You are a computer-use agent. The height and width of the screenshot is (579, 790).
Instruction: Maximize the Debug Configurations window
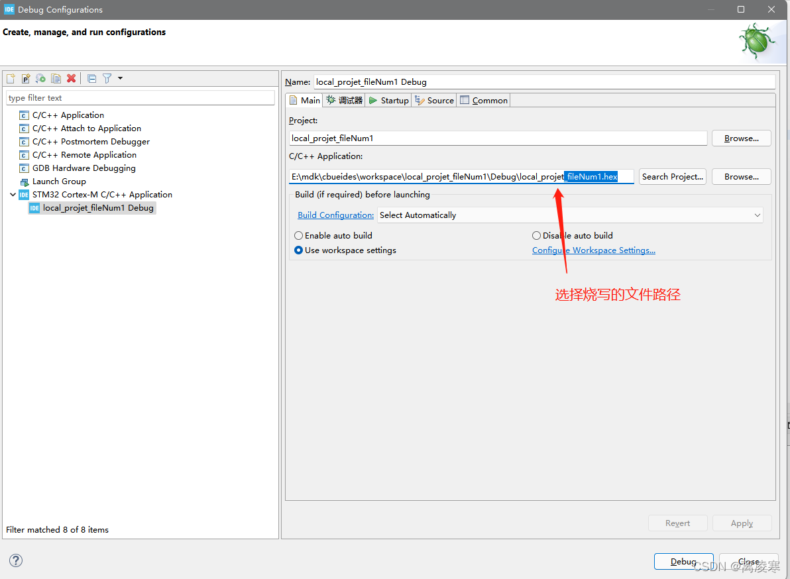pos(741,9)
